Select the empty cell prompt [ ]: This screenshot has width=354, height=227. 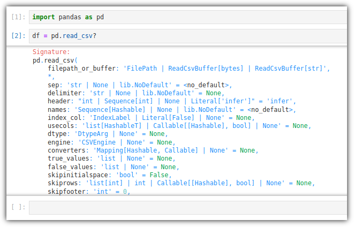[19, 207]
